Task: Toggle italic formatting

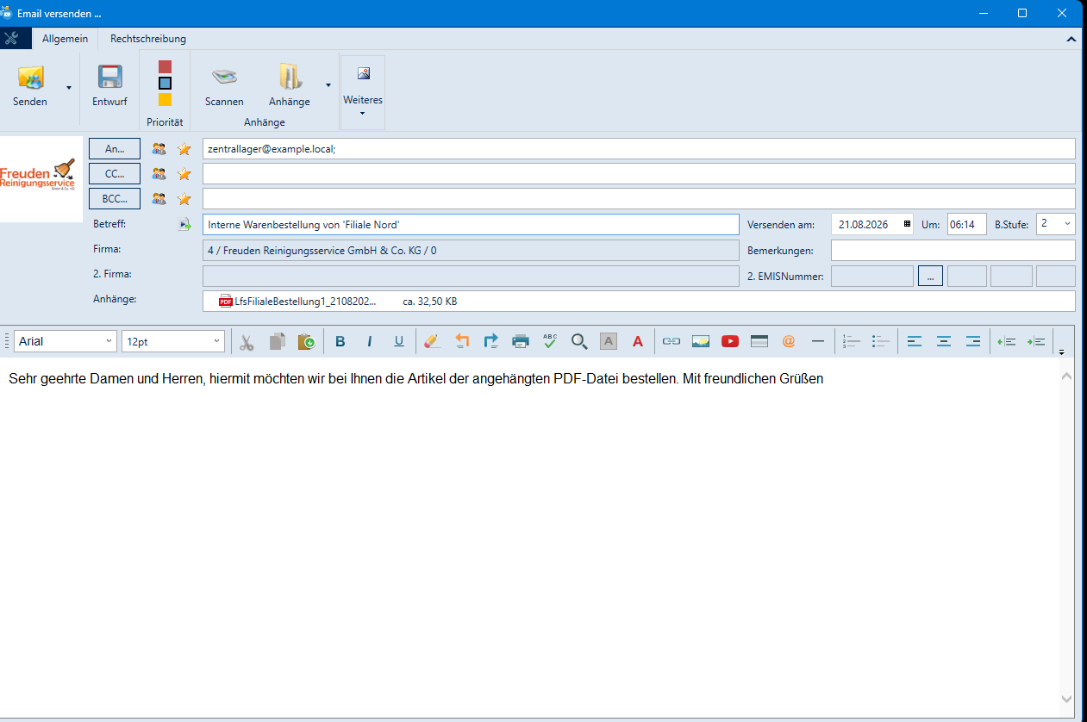Action: (370, 341)
